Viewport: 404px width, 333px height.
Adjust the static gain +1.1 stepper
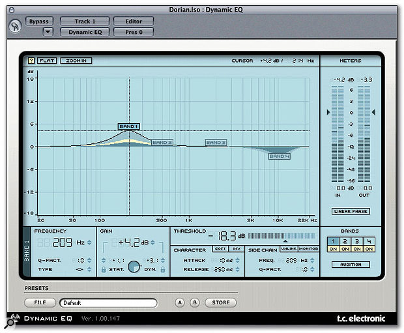[104, 260]
